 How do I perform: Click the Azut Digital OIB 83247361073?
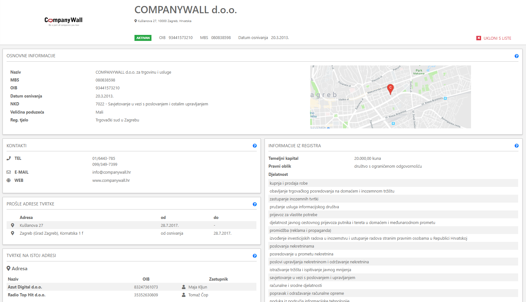(x=146, y=287)
